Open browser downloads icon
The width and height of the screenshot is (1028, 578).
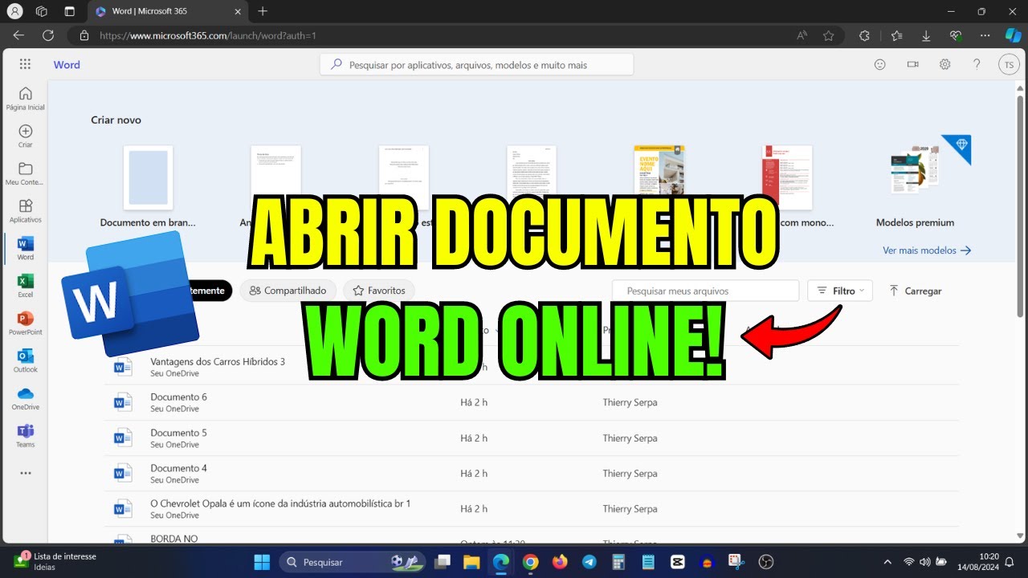point(926,35)
